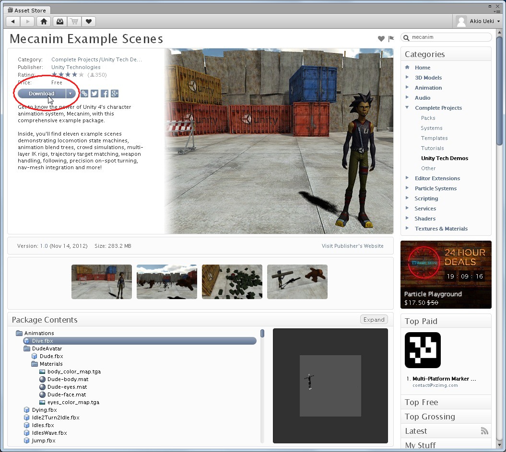This screenshot has width=506, height=452.
Task: Go to Asset Store home icon
Action: [44, 22]
